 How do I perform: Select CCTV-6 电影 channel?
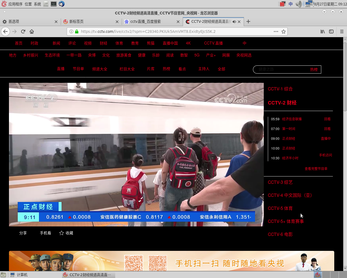coord(280,235)
